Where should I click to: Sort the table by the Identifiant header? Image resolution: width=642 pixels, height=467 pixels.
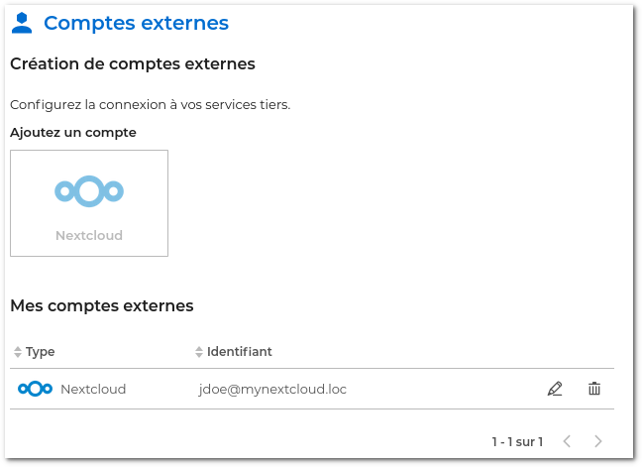point(239,352)
